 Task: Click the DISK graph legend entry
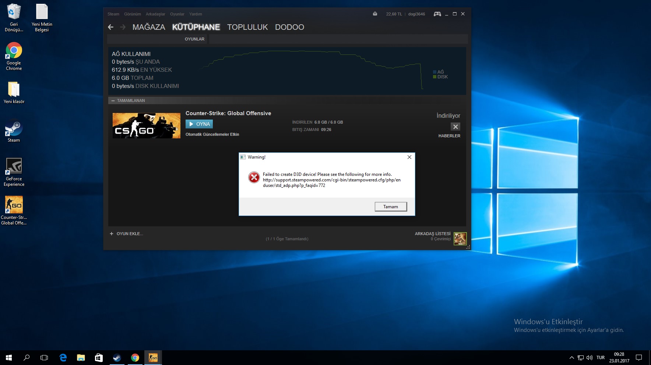click(440, 77)
